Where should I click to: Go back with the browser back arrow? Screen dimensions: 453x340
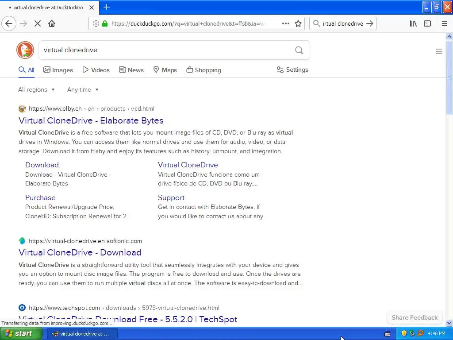[9, 24]
